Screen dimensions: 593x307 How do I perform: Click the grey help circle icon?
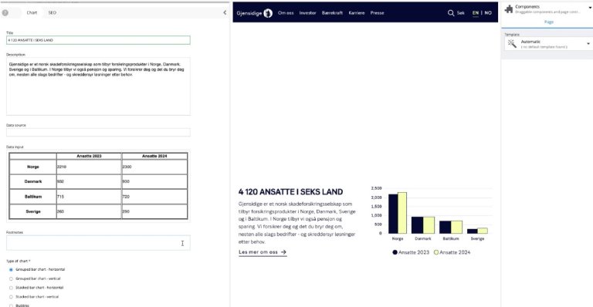coord(5,13)
